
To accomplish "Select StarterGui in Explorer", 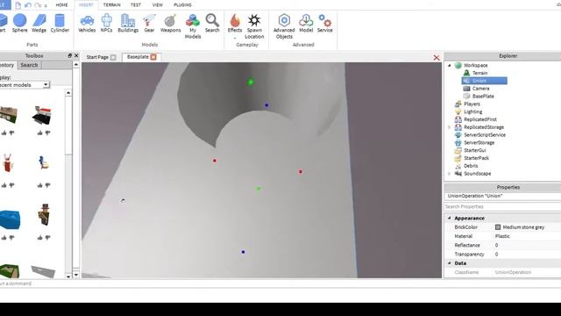I will (x=475, y=150).
